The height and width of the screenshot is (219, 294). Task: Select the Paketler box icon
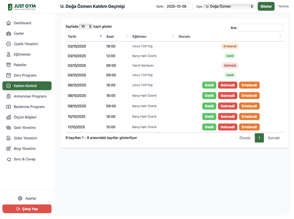[x=9, y=65]
